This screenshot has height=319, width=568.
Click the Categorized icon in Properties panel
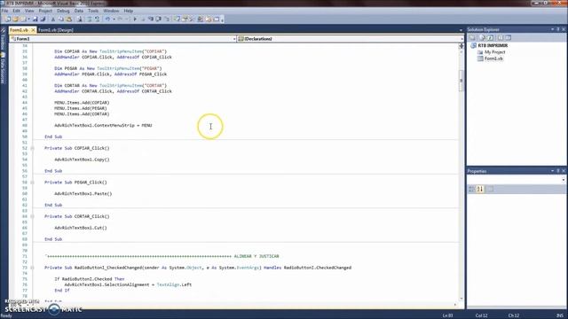click(471, 189)
